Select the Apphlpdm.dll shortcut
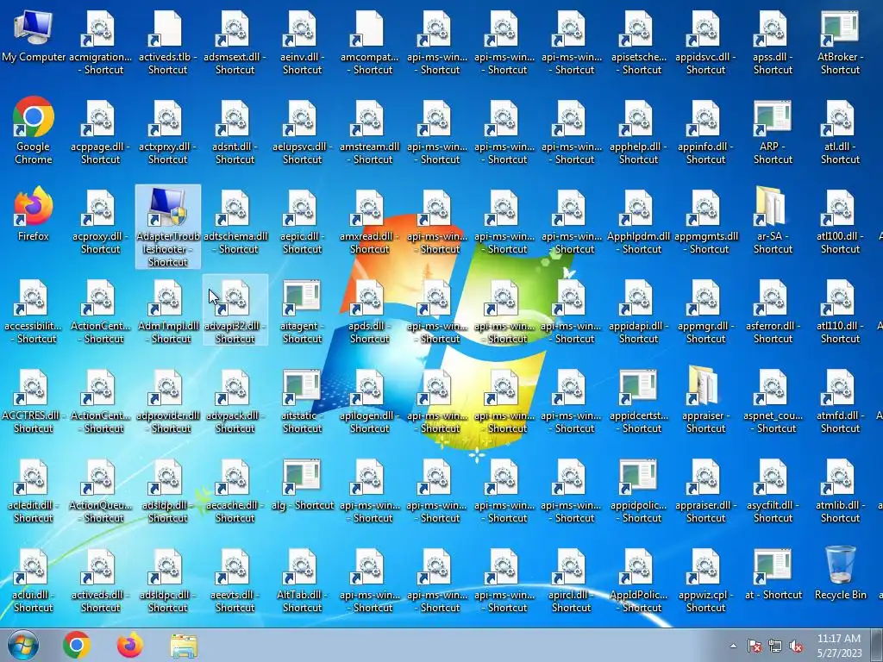The height and width of the screenshot is (662, 883). click(639, 221)
